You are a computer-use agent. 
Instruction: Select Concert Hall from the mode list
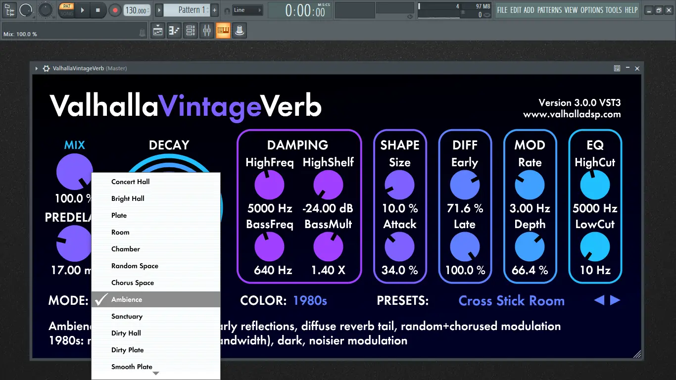(156, 182)
